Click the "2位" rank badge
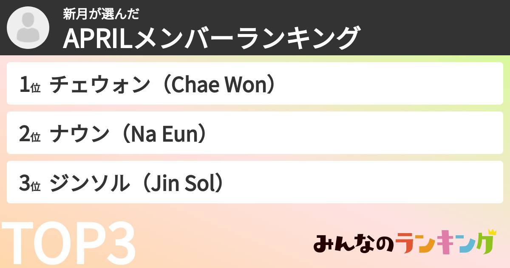The width and height of the screenshot is (510, 268). click(30, 135)
